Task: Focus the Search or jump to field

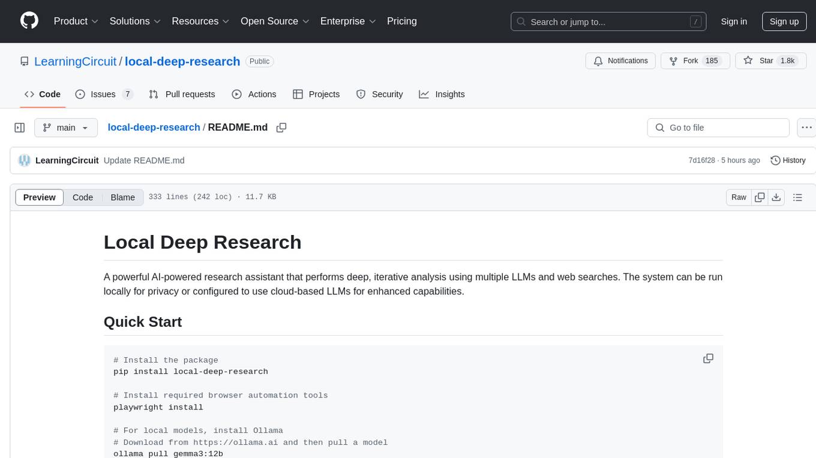Action: tap(609, 22)
